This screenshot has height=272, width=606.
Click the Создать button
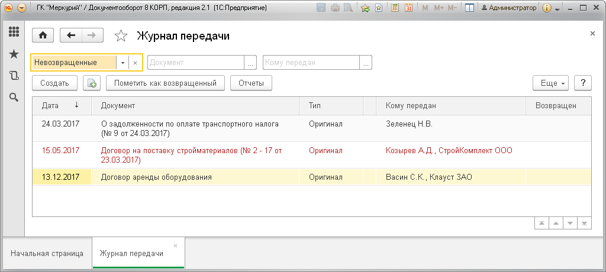coord(54,83)
